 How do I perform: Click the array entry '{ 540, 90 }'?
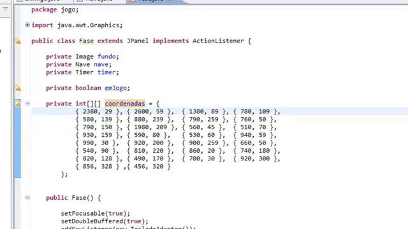pos(96,151)
